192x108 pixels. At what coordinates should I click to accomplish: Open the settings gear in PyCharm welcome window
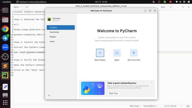tap(49, 95)
